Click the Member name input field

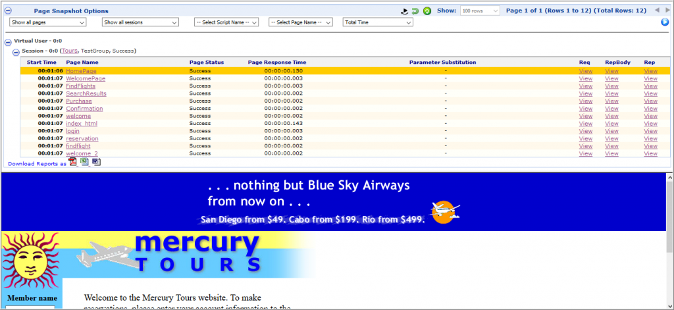coord(30,307)
